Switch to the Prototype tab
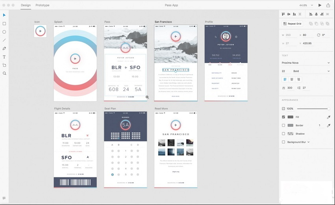Screen dimensions: 335x205 click(x=42, y=5)
